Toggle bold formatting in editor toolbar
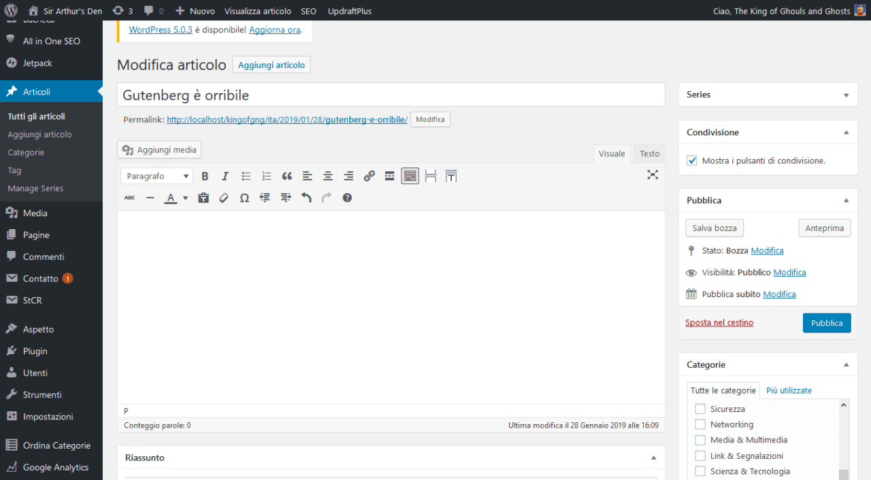The width and height of the screenshot is (871, 480). point(205,176)
